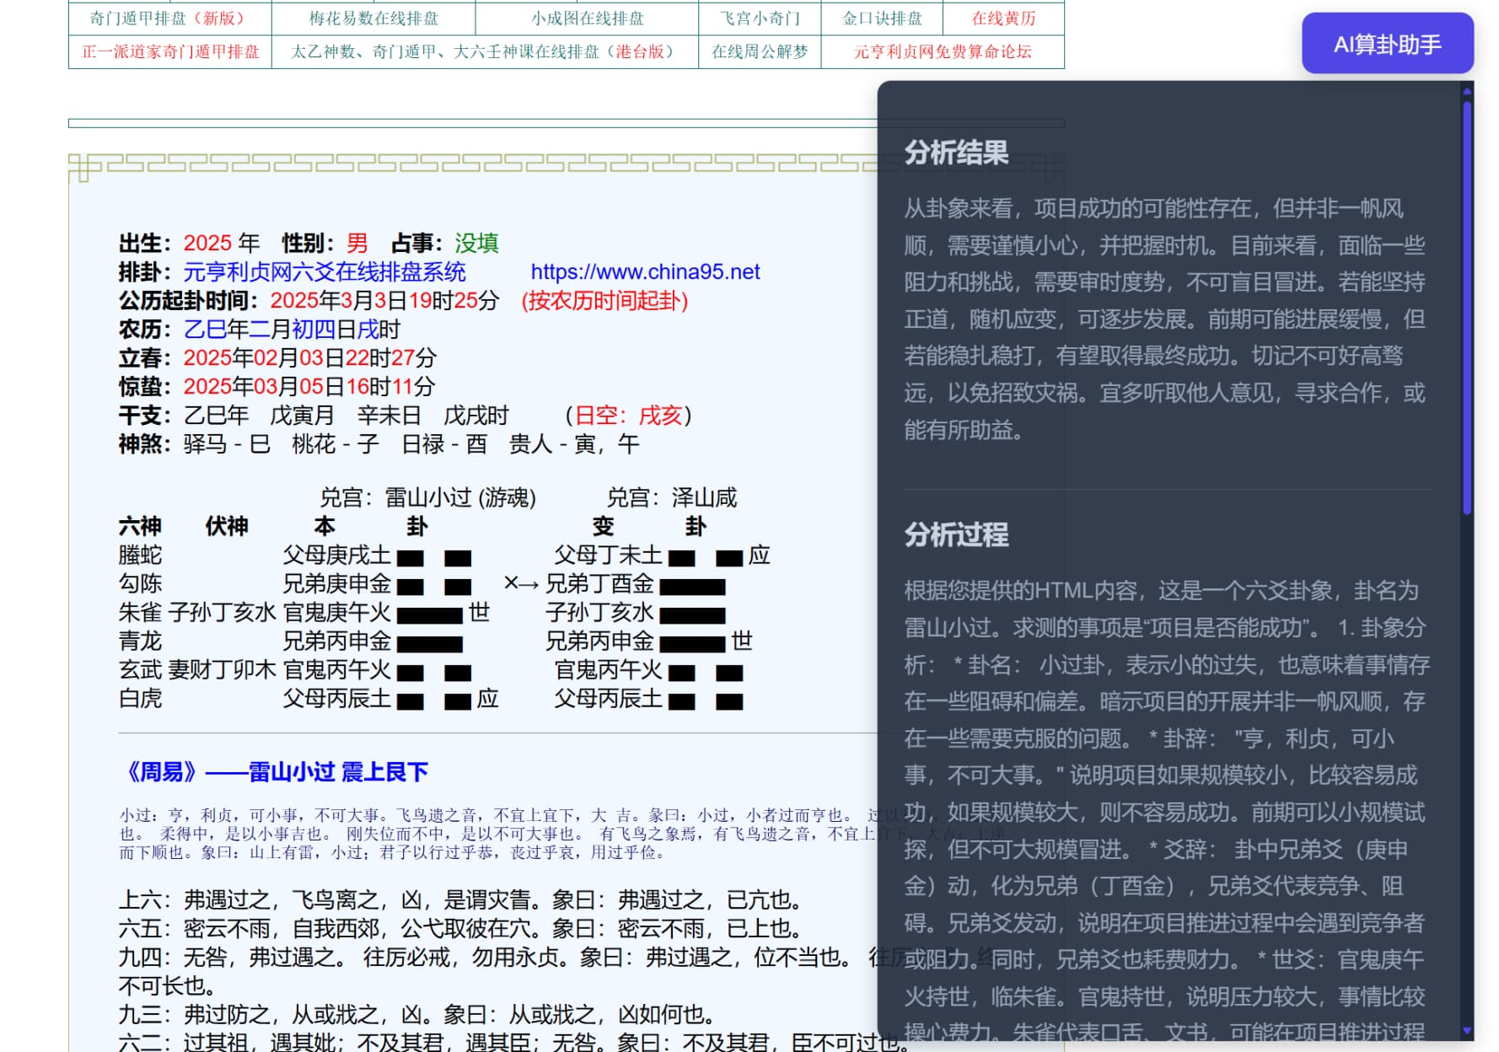Viewport: 1499px width, 1052px height.
Task: Open 元亨利贞网免费算命论坛 link
Action: click(943, 51)
